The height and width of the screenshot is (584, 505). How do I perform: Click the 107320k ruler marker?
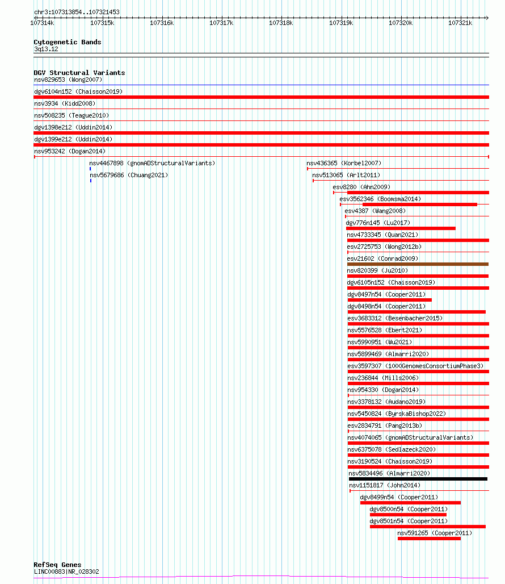click(x=401, y=23)
